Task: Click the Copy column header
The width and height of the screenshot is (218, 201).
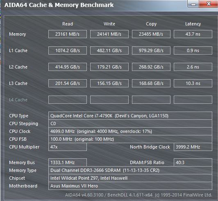Action: tap(151, 24)
